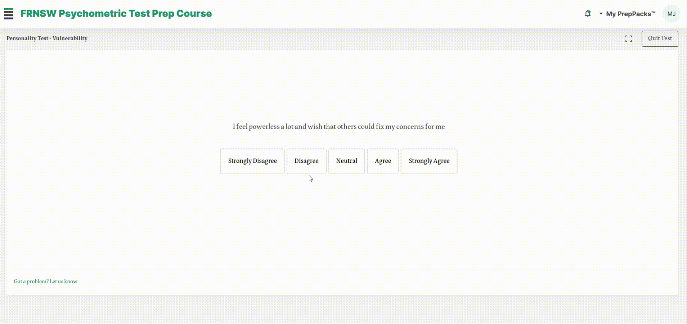This screenshot has width=687, height=324.
Task: Open the MJ user avatar
Action: coord(671,14)
